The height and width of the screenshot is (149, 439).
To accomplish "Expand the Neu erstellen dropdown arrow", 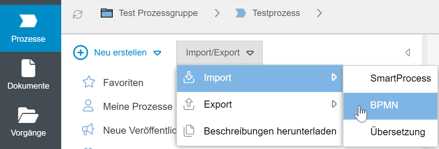I will (x=158, y=53).
